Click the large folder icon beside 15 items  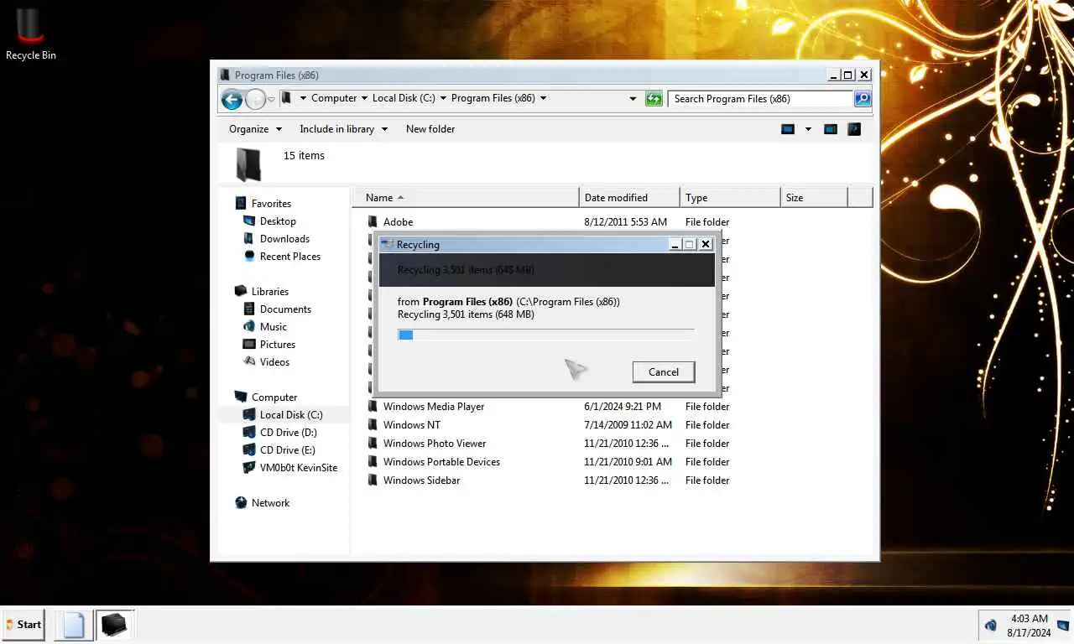coord(248,164)
